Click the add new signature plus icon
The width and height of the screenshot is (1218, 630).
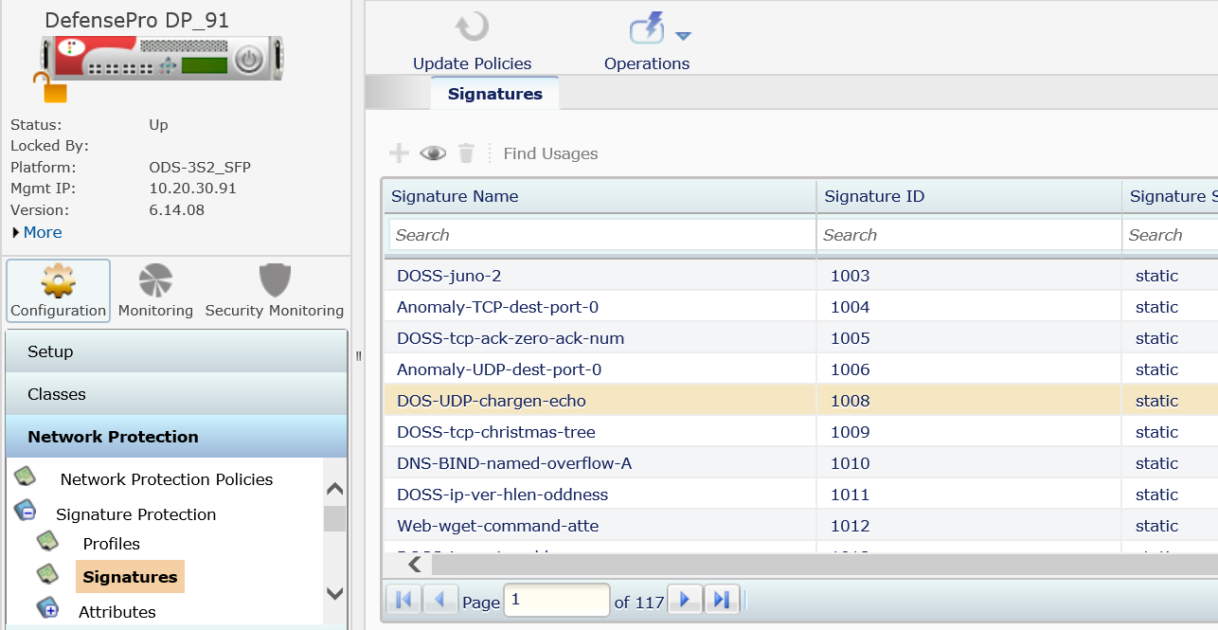click(x=399, y=153)
